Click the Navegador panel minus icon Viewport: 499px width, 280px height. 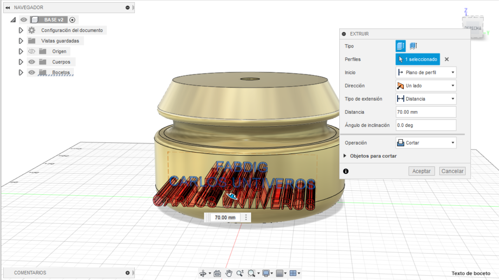coord(127,7)
